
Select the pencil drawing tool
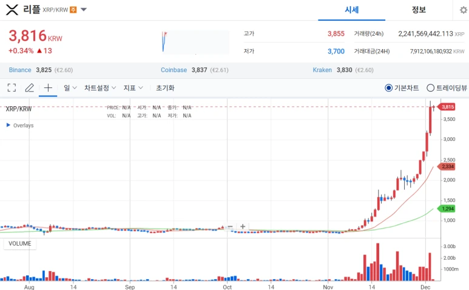click(x=29, y=87)
